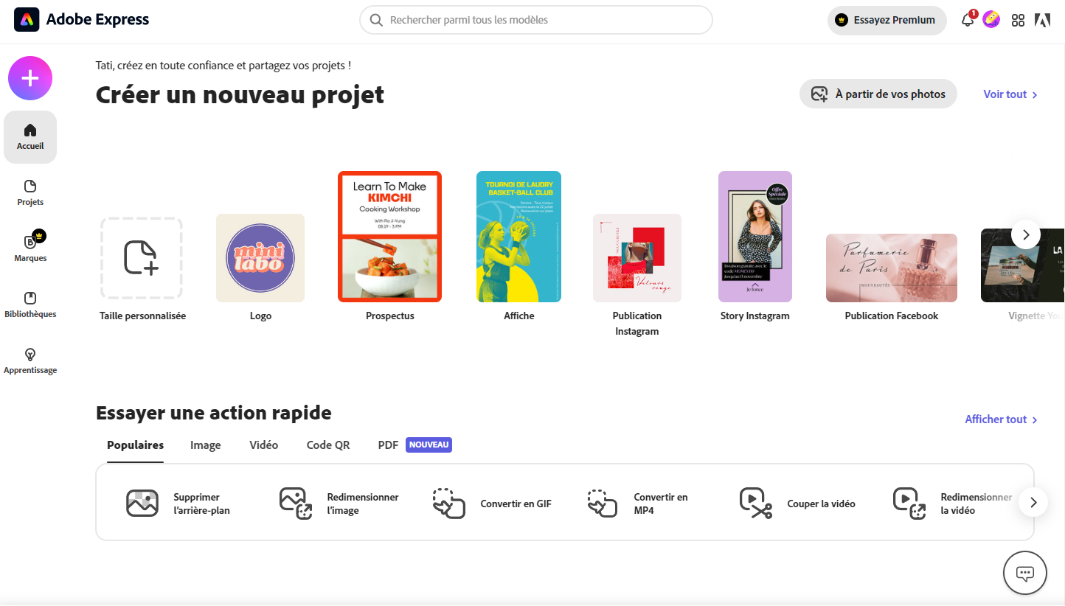Screen dimensions: 1065x606
Task: Open the notifications bell
Action: tap(968, 21)
